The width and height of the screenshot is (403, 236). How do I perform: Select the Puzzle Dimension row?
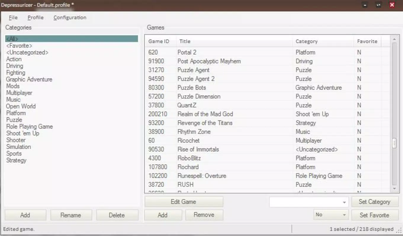click(268, 96)
